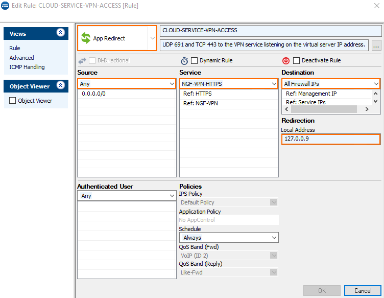The width and height of the screenshot is (384, 298).
Task: Click the Barracuda app icon in title bar
Action: coord(5,6)
